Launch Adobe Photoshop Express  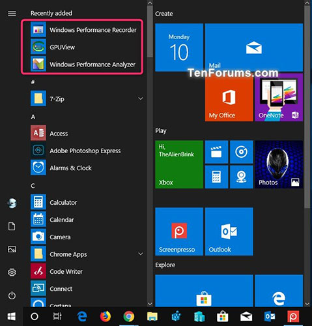87,151
